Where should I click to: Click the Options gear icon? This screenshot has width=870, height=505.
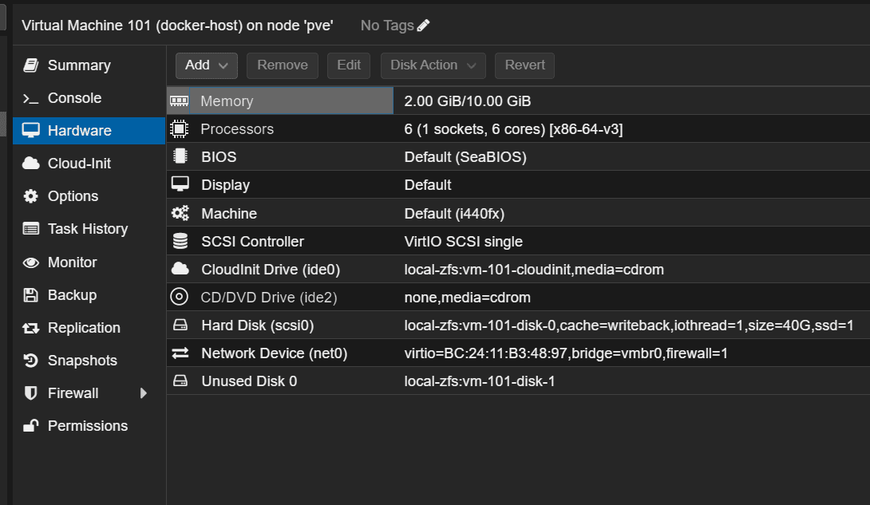(x=30, y=196)
